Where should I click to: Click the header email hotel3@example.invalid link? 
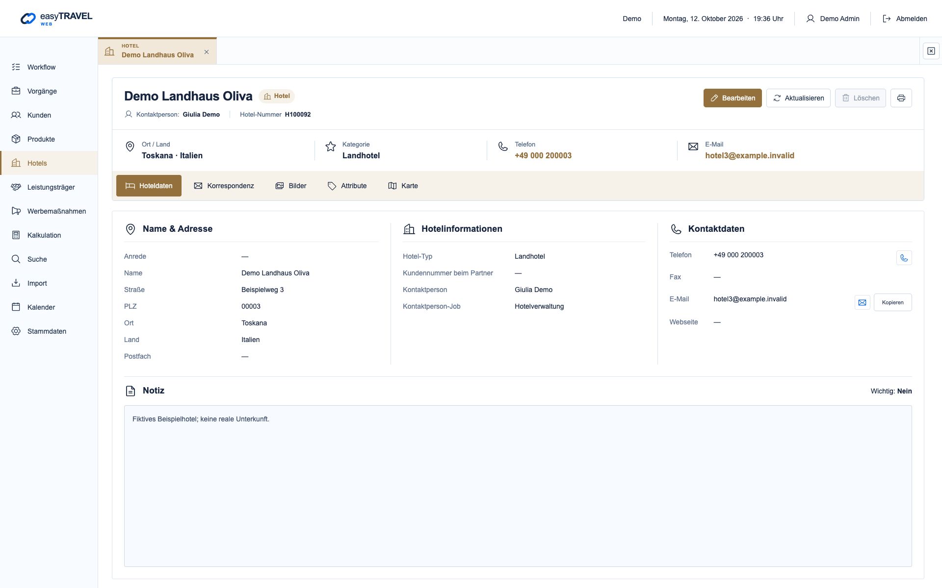coord(750,155)
